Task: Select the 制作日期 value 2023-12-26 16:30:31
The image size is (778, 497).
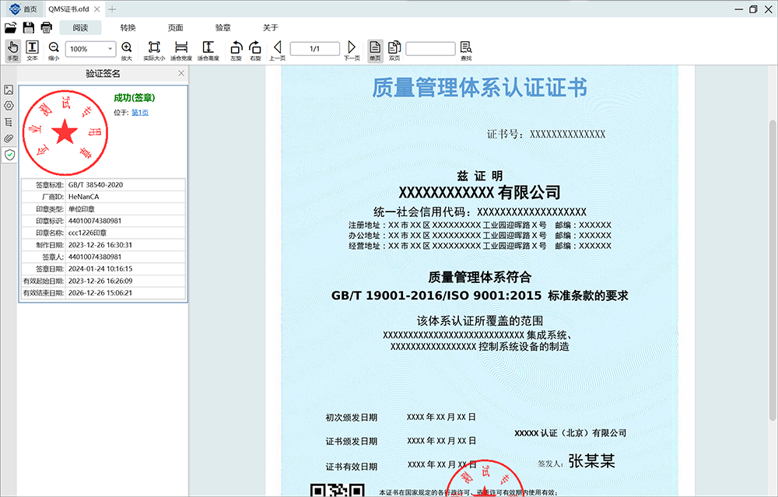Action: tap(100, 244)
